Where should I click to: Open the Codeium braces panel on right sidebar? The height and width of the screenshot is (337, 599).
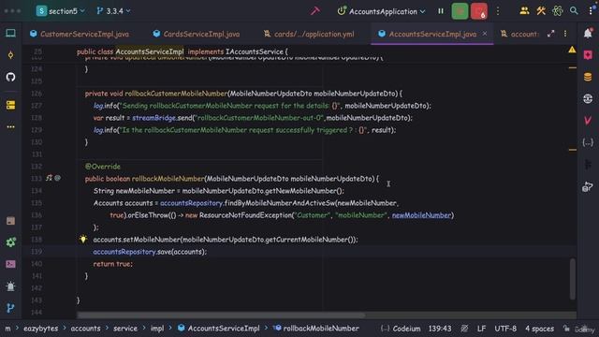pos(588,142)
